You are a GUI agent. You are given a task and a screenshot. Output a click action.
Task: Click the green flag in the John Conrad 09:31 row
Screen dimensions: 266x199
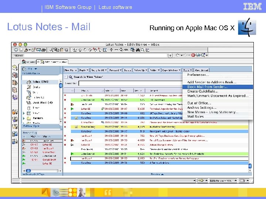click(72, 154)
